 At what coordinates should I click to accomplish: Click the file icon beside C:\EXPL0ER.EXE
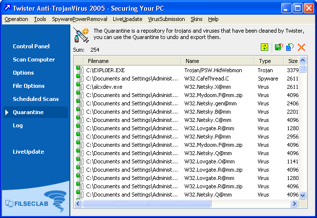(80, 70)
